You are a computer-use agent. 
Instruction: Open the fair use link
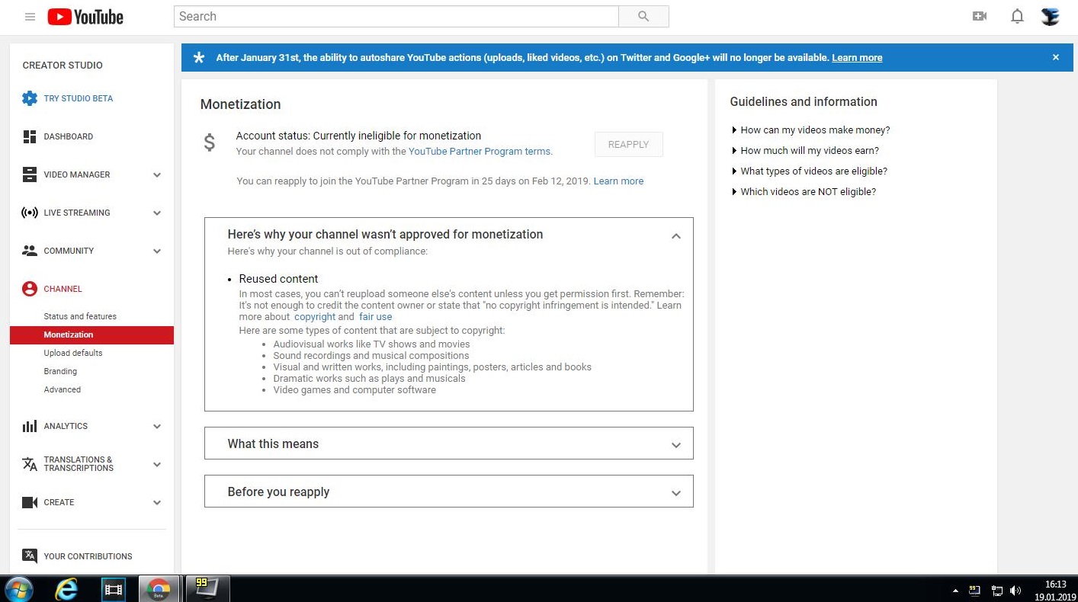point(375,317)
